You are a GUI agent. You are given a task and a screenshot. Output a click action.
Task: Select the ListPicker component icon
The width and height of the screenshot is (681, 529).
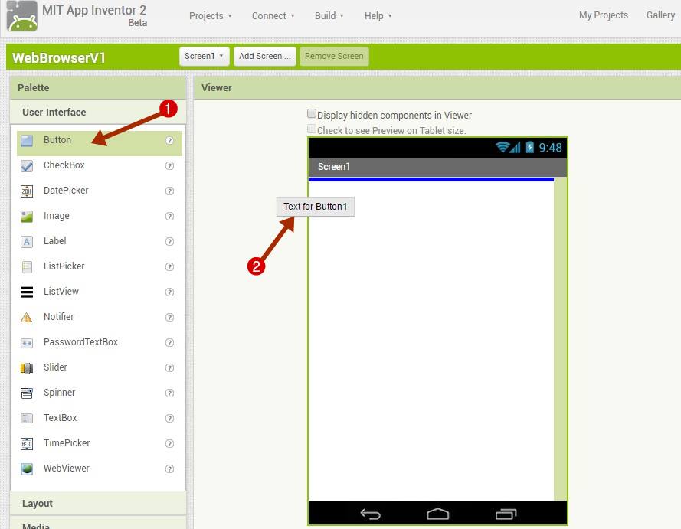27,266
